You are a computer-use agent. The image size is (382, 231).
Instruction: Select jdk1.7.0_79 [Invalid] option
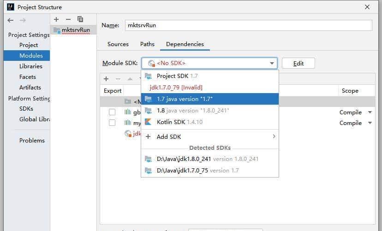click(210, 88)
